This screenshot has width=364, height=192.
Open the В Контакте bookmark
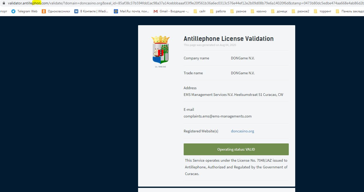[x=91, y=11]
